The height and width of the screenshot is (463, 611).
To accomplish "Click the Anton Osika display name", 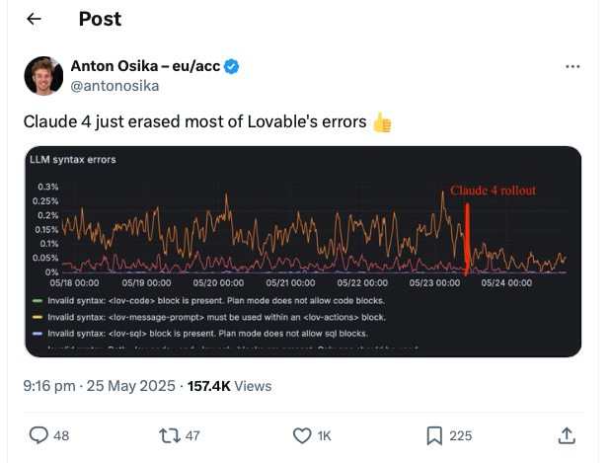I will (144, 66).
